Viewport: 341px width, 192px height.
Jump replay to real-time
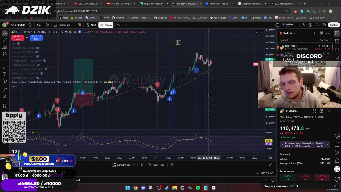[172, 165]
